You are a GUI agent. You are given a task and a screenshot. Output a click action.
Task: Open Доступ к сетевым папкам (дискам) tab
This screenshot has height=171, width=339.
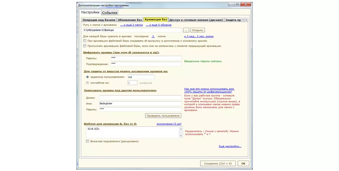(196, 20)
